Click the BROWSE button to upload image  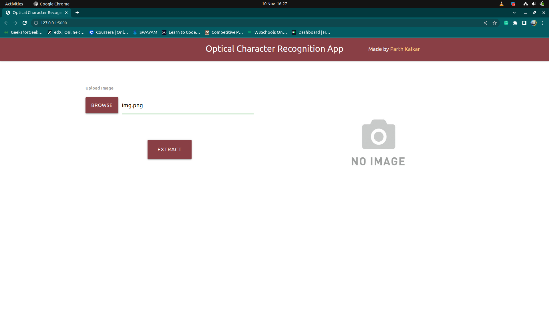pyautogui.click(x=102, y=105)
